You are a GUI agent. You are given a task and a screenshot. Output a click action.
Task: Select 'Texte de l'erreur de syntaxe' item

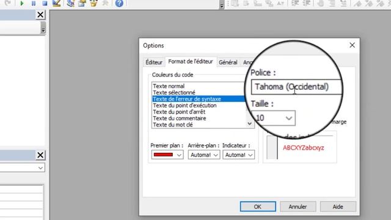tap(198, 99)
